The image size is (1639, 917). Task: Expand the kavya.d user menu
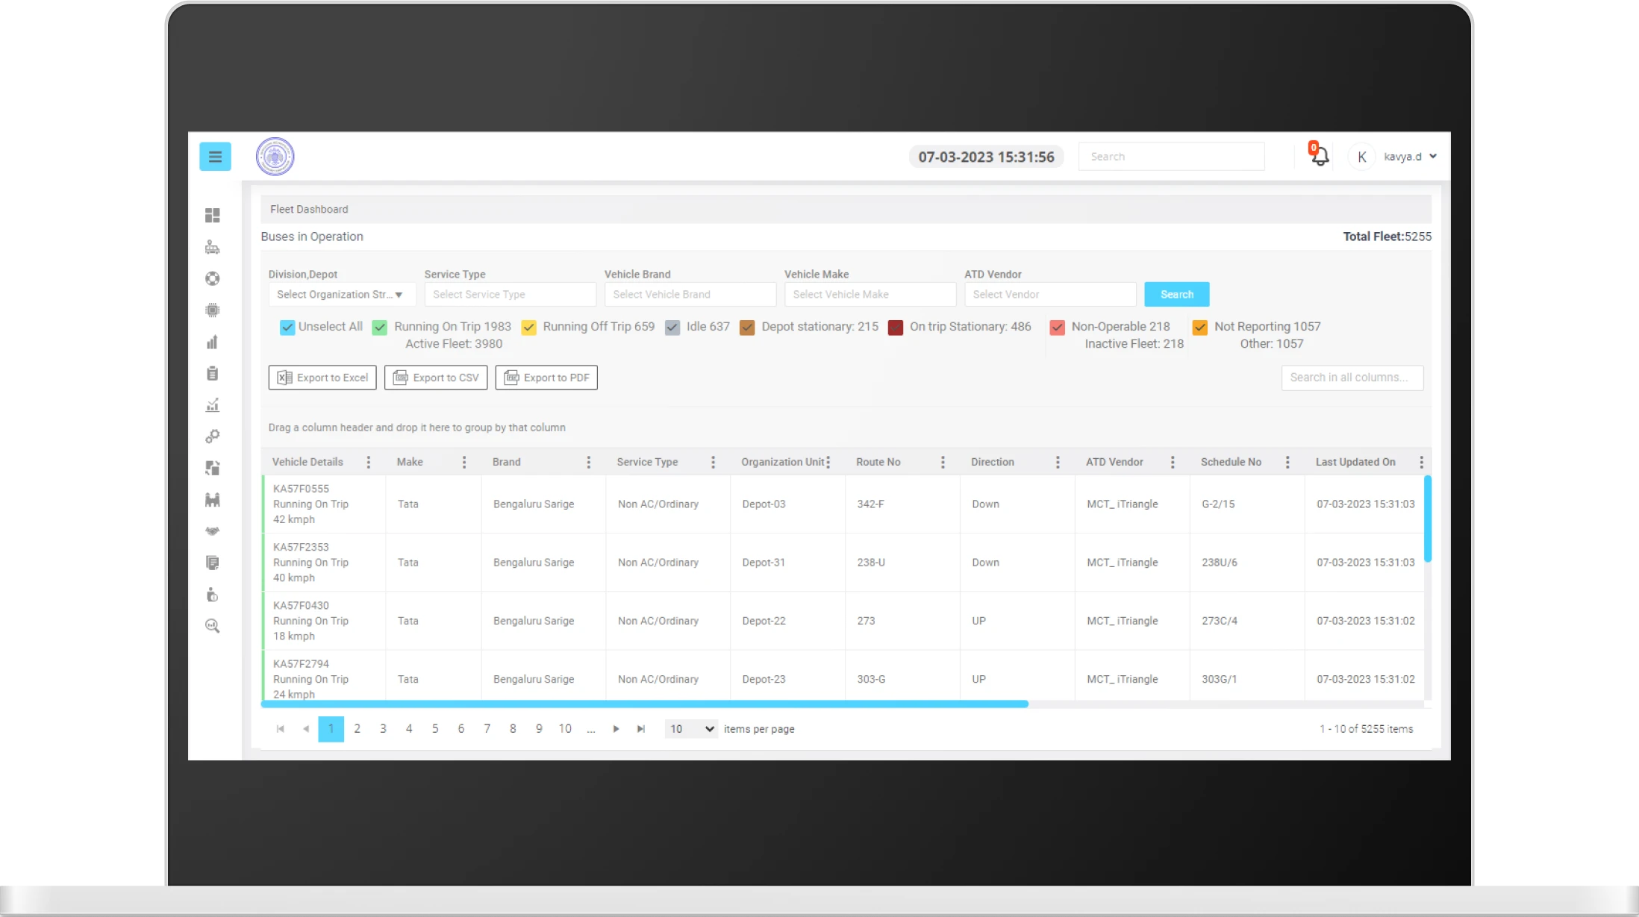click(1410, 157)
